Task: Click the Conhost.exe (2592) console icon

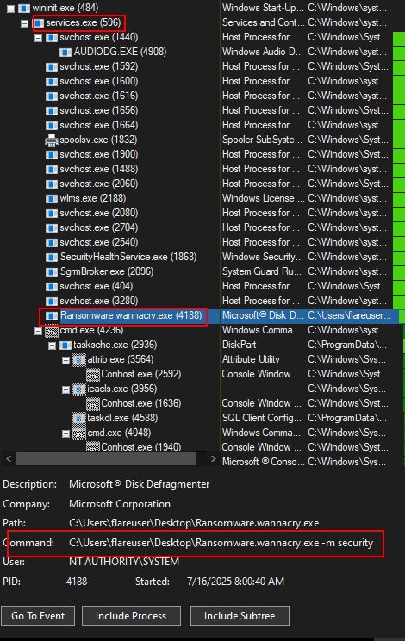Action: (93, 375)
